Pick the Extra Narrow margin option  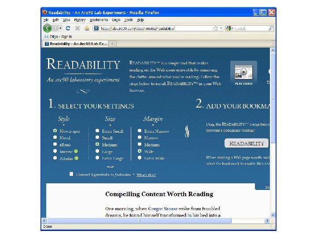point(140,130)
